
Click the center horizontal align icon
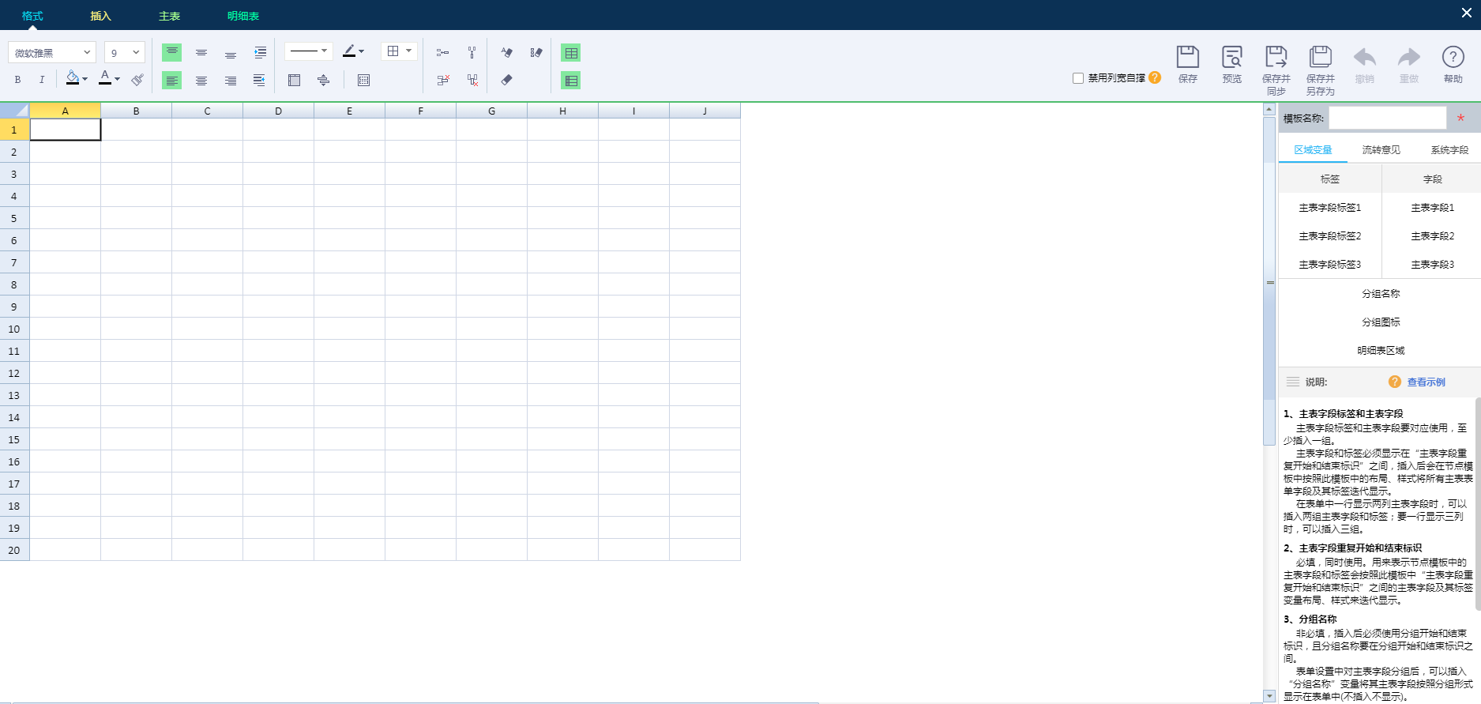pyautogui.click(x=201, y=81)
